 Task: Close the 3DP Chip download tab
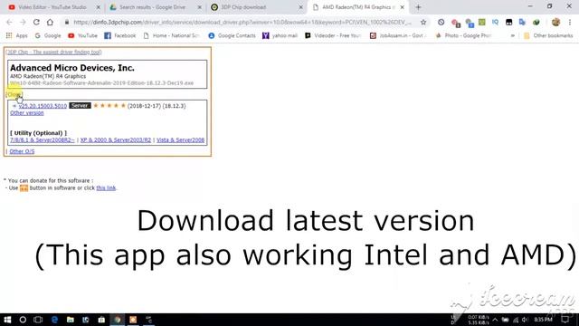(300, 7)
